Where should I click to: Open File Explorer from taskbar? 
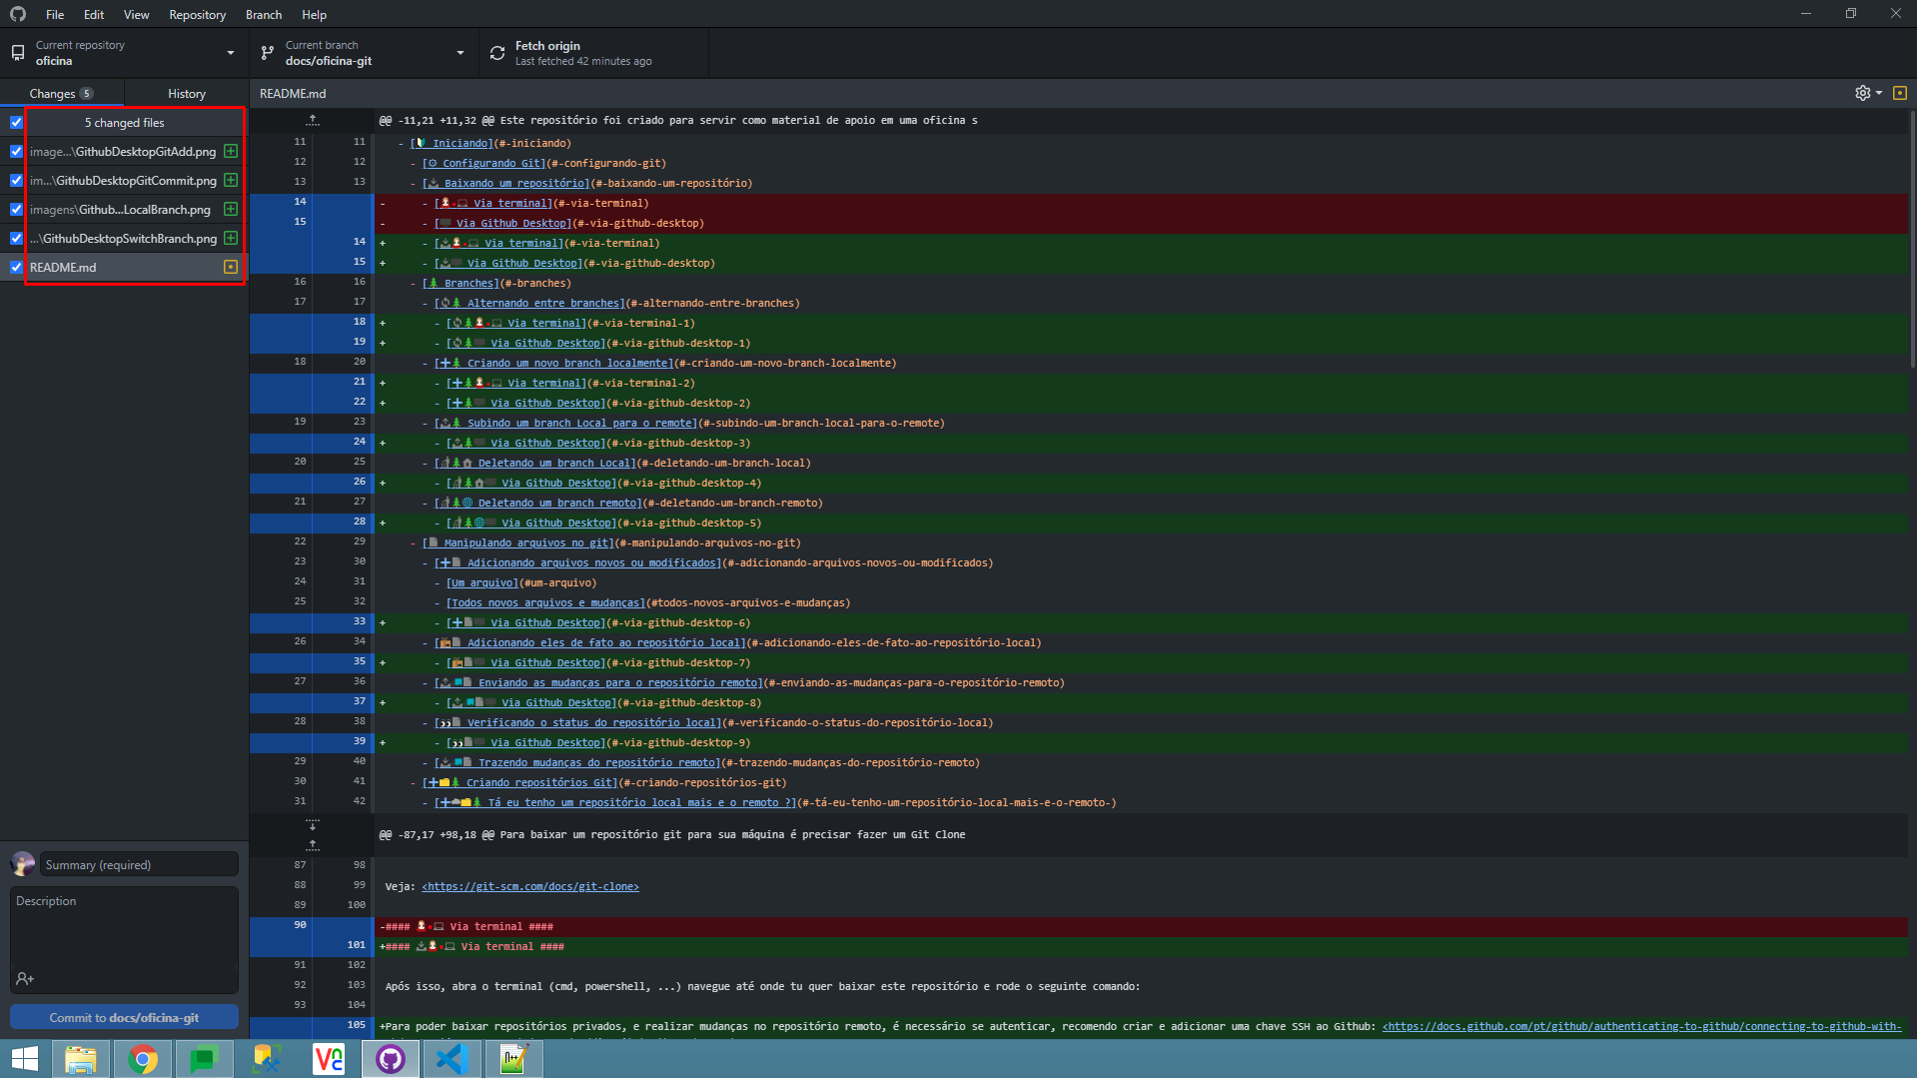pos(81,1059)
